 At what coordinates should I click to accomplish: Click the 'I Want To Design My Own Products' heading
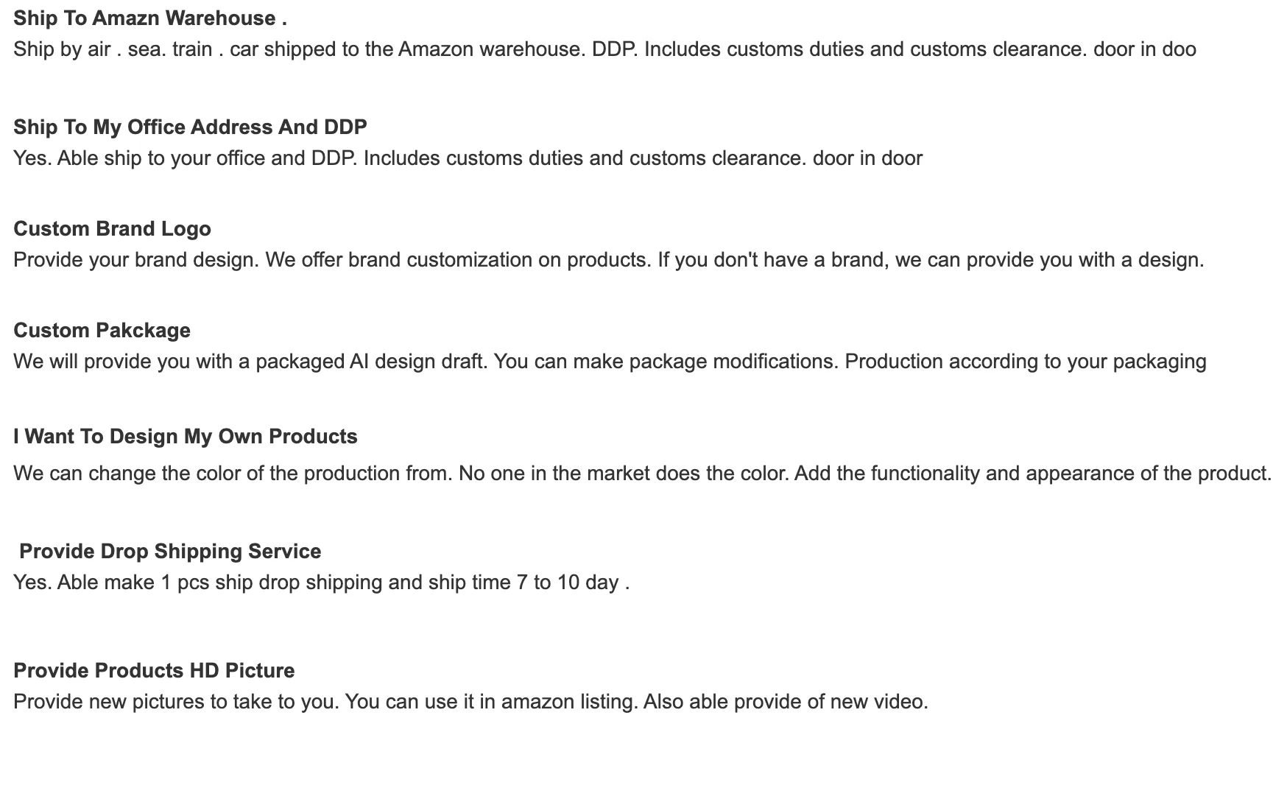185,437
